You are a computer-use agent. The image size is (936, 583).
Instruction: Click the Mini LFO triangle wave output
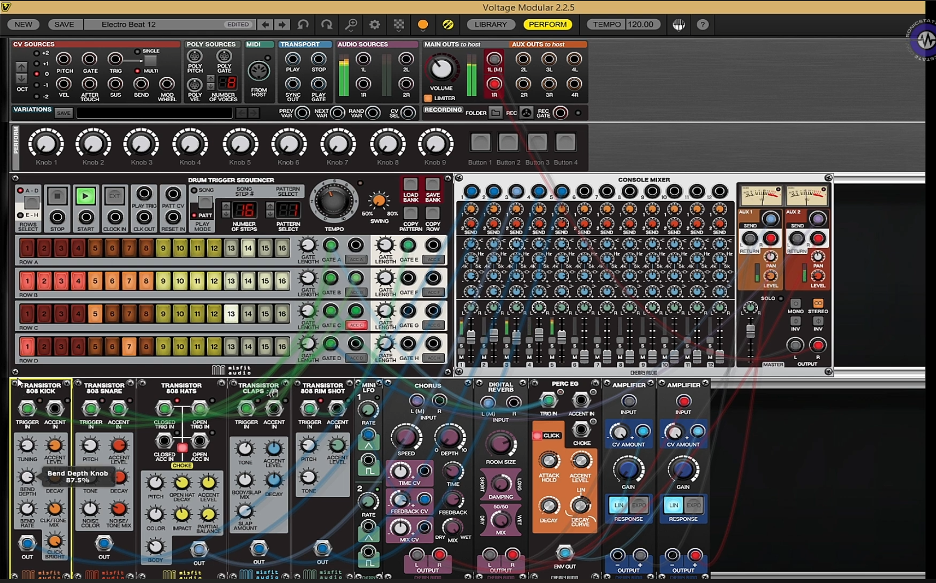tap(368, 435)
